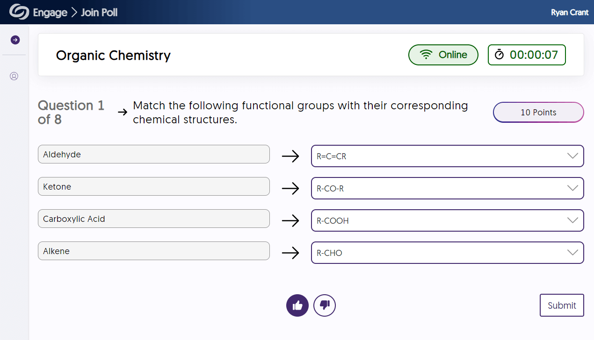Screen dimensions: 594x340
Task: Click the Engage swirl logo icon
Action: (x=19, y=12)
